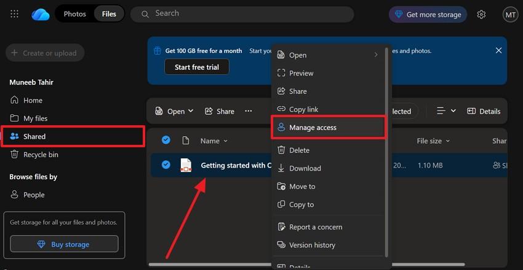Dismiss the 100 GB free banner

[498, 50]
